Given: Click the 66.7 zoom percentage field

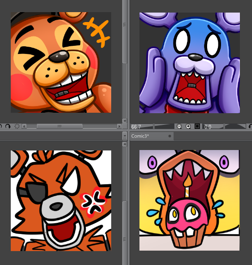Looking at the screenshot, I should (142, 127).
